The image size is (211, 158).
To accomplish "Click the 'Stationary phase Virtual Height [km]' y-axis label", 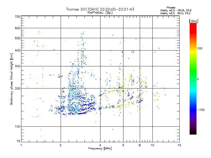I will pyautogui.click(x=12, y=79).
